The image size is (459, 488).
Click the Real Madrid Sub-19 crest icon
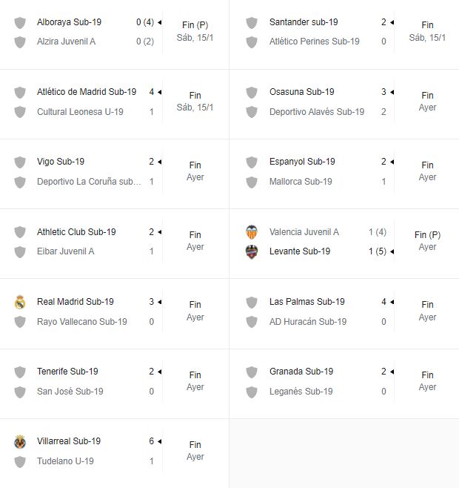(x=20, y=302)
